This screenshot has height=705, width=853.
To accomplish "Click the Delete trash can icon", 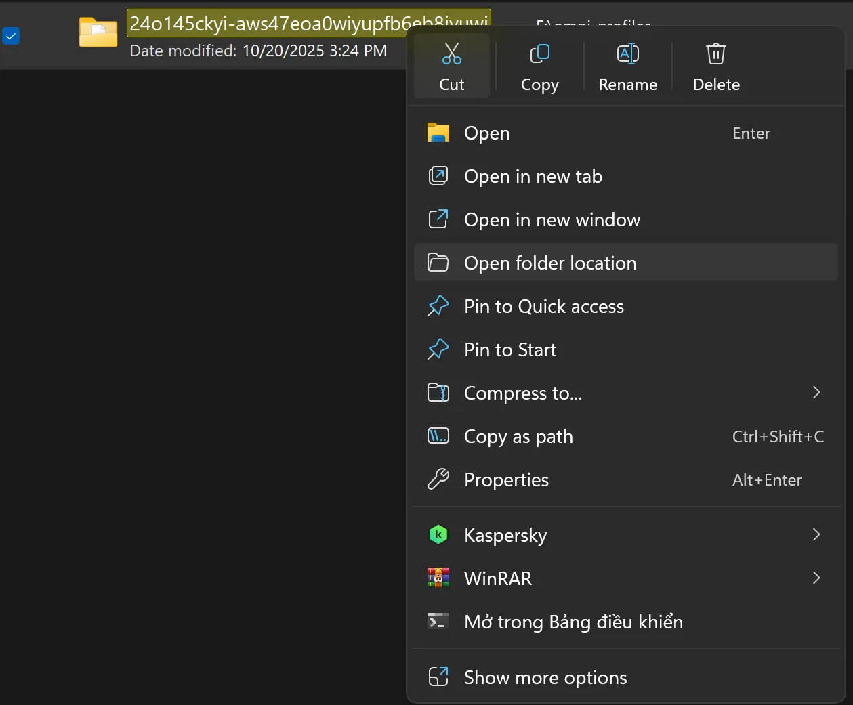I will pos(715,54).
